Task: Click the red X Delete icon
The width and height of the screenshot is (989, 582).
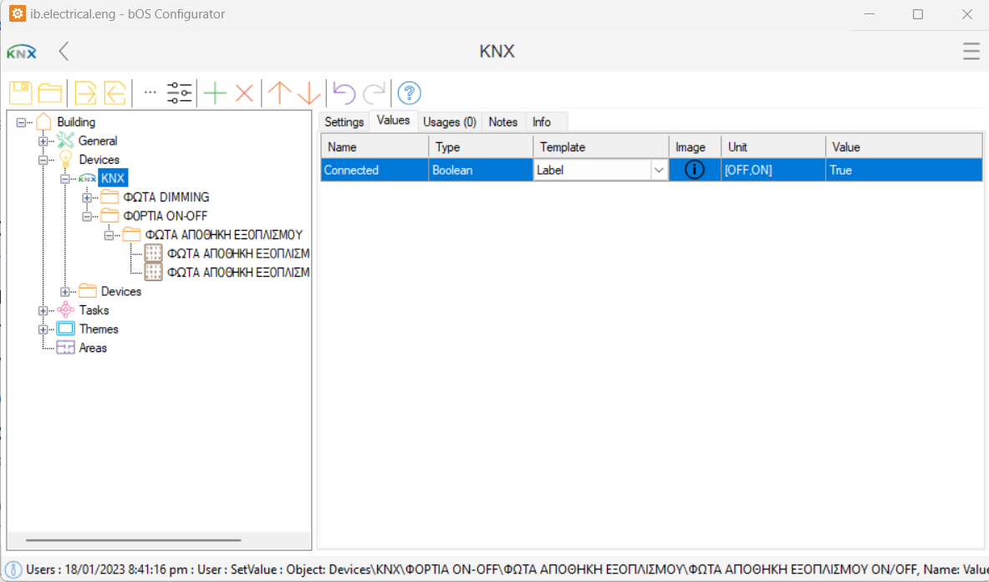Action: (x=244, y=93)
